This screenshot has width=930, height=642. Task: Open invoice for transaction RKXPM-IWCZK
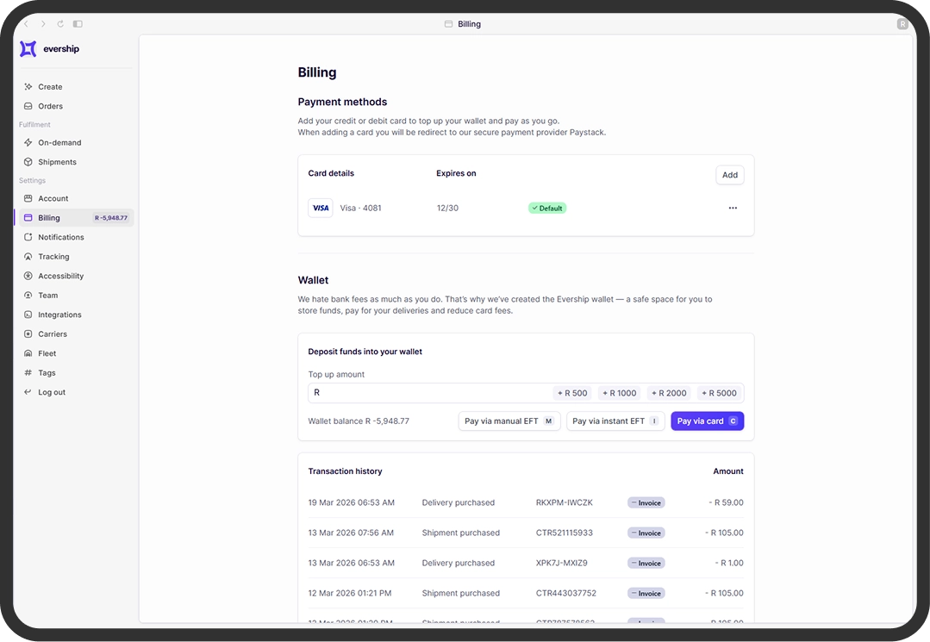[646, 503]
